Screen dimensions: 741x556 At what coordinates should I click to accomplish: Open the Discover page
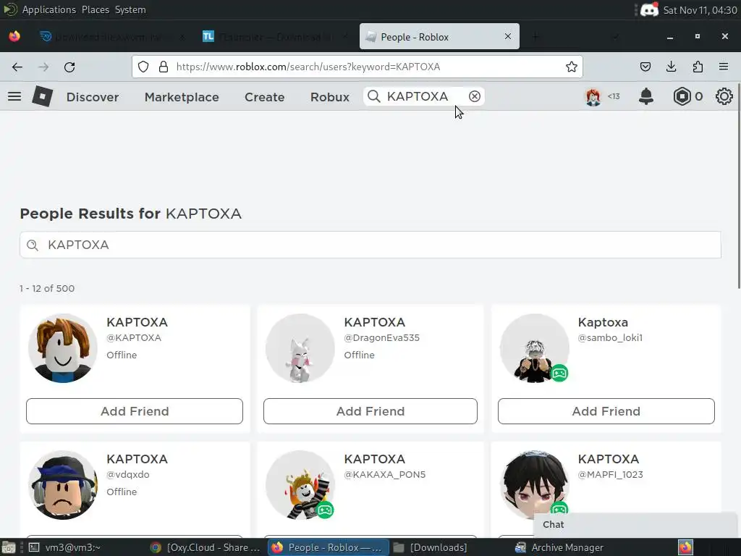93,97
